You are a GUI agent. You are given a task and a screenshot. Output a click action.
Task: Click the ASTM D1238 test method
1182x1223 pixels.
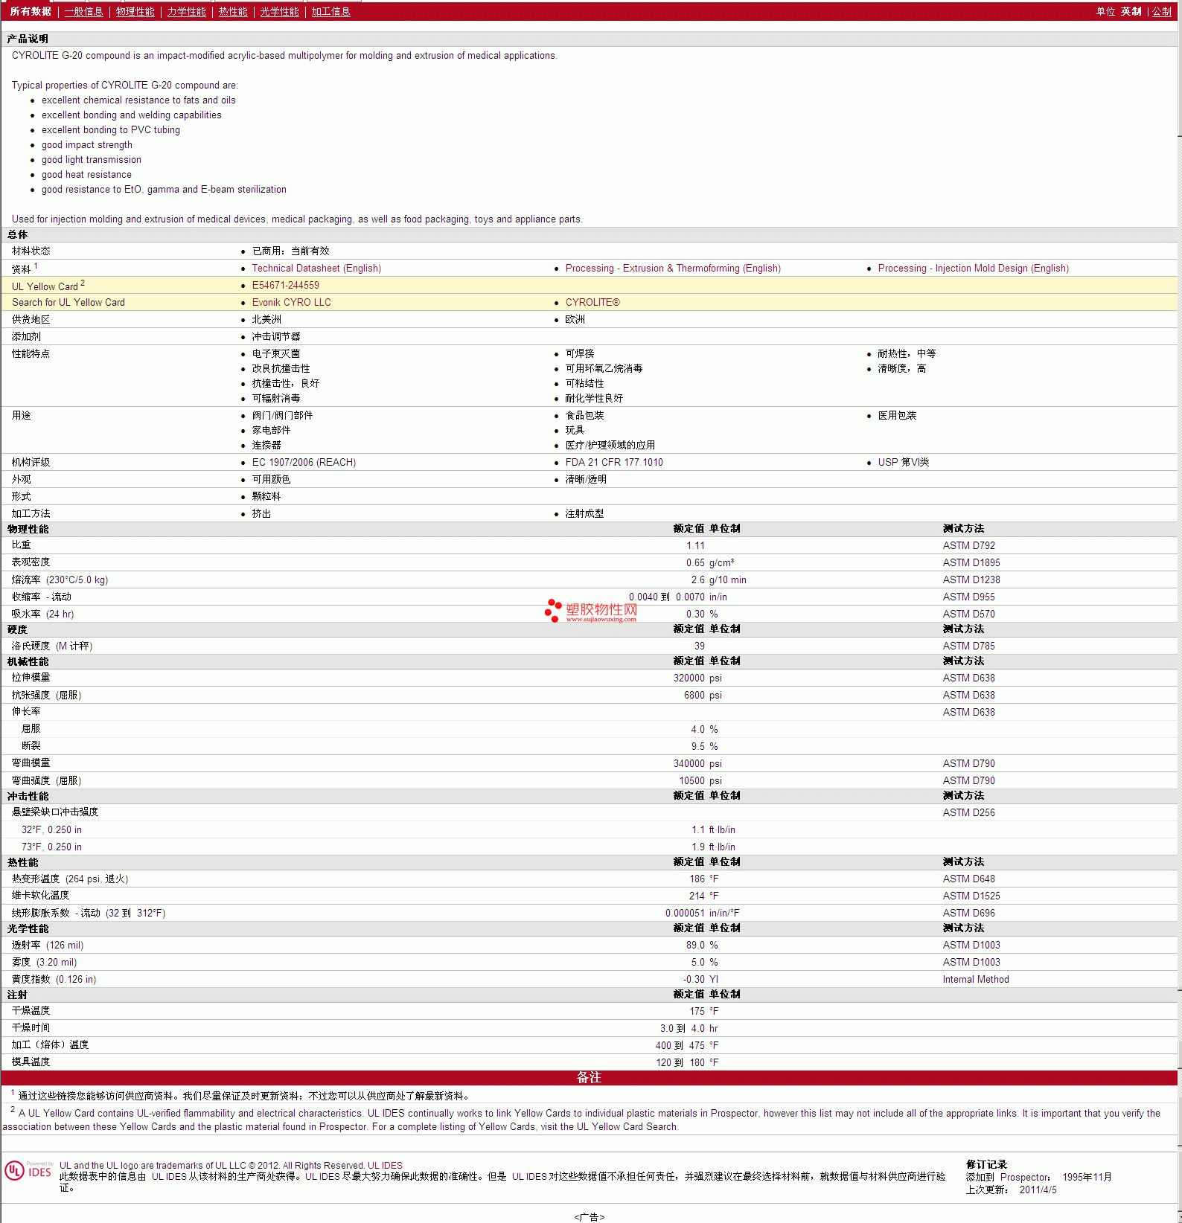(971, 580)
